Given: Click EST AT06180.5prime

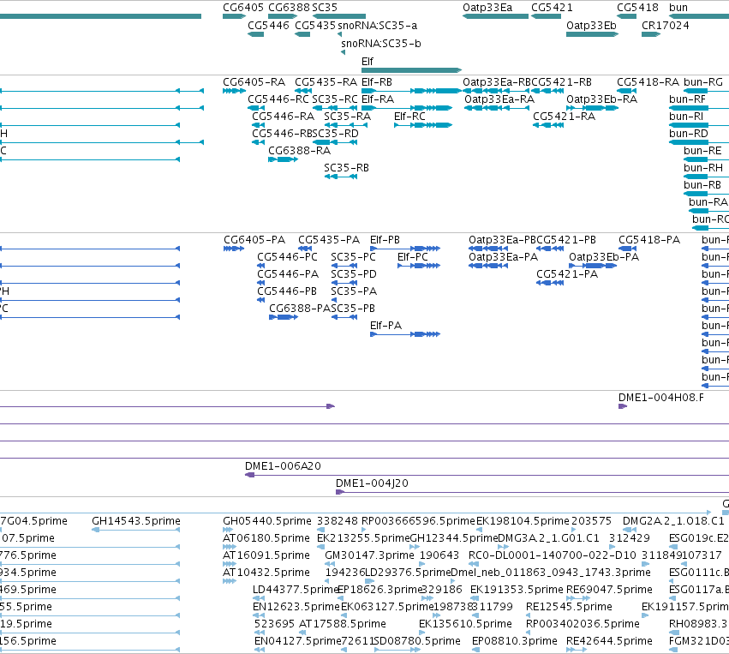Looking at the screenshot, I should coord(230,547).
